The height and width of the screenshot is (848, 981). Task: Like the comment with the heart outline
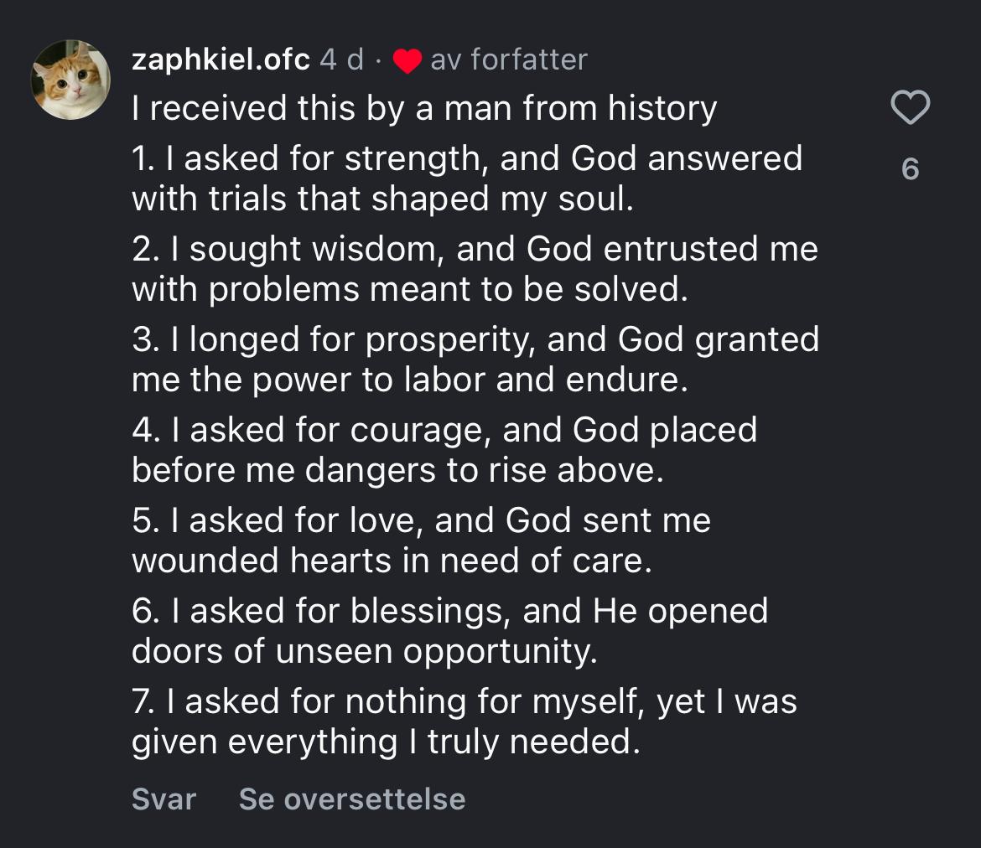click(x=910, y=109)
